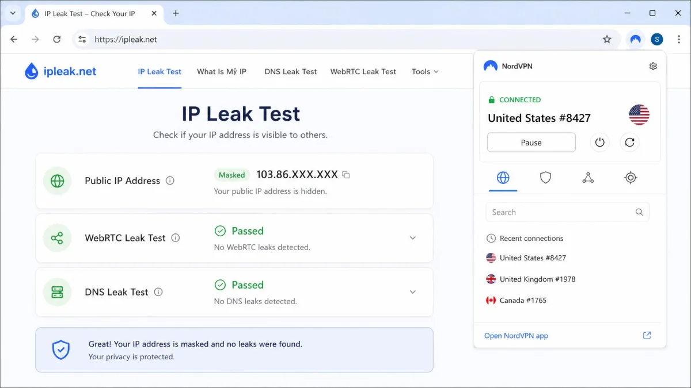Click the address bar URL ipleak.net
The height and width of the screenshot is (388, 691).
[x=126, y=40]
